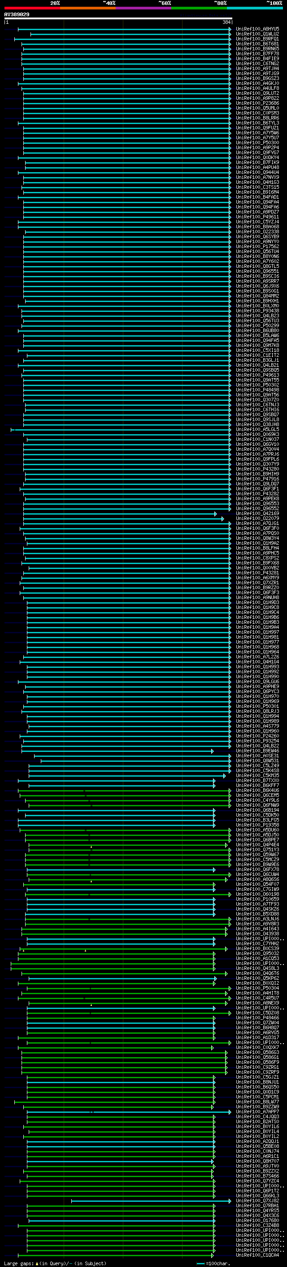
Task: Click the UniRef100_P50304 hit label
Action: [x=257, y=988]
